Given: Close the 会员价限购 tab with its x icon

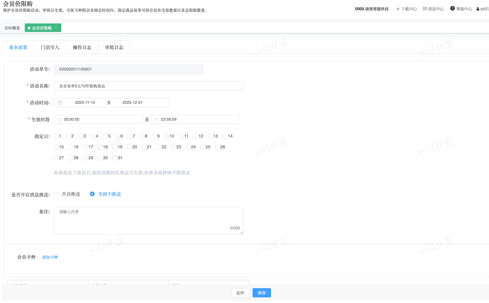Looking at the screenshot, I should click(x=56, y=28).
